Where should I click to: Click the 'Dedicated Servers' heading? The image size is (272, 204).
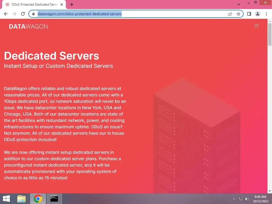(x=52, y=56)
